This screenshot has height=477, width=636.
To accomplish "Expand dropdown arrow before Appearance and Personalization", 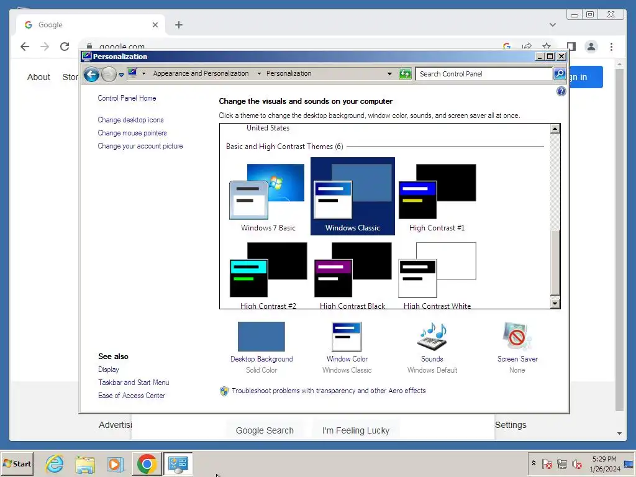I will pos(143,73).
